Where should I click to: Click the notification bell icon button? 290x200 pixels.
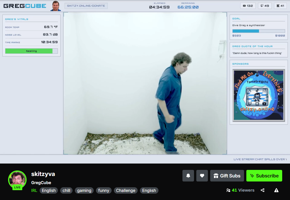[188, 176]
